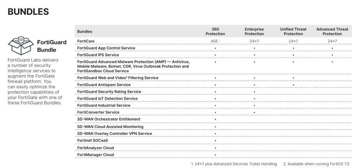Image resolution: width=355 pixels, height=168 pixels.
Task: Click the ASE value under 360 Protection
Action: [215, 41]
